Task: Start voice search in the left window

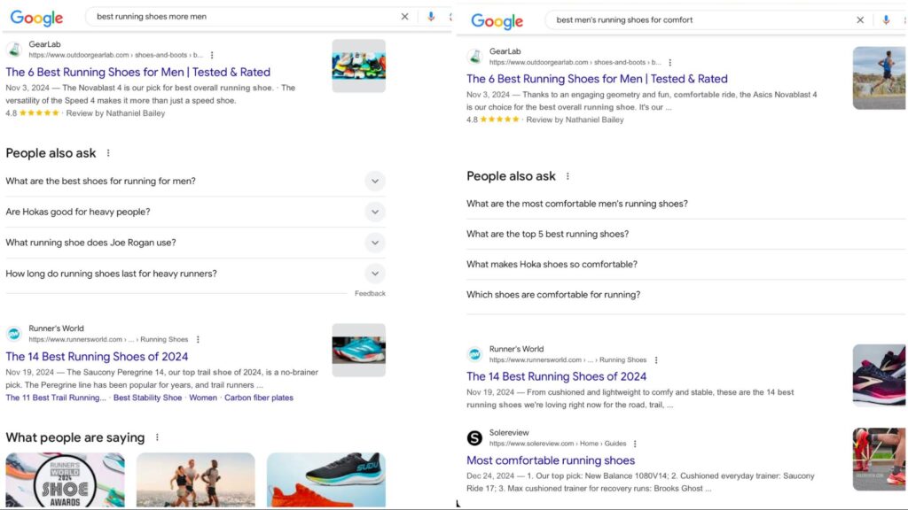Action: [431, 17]
